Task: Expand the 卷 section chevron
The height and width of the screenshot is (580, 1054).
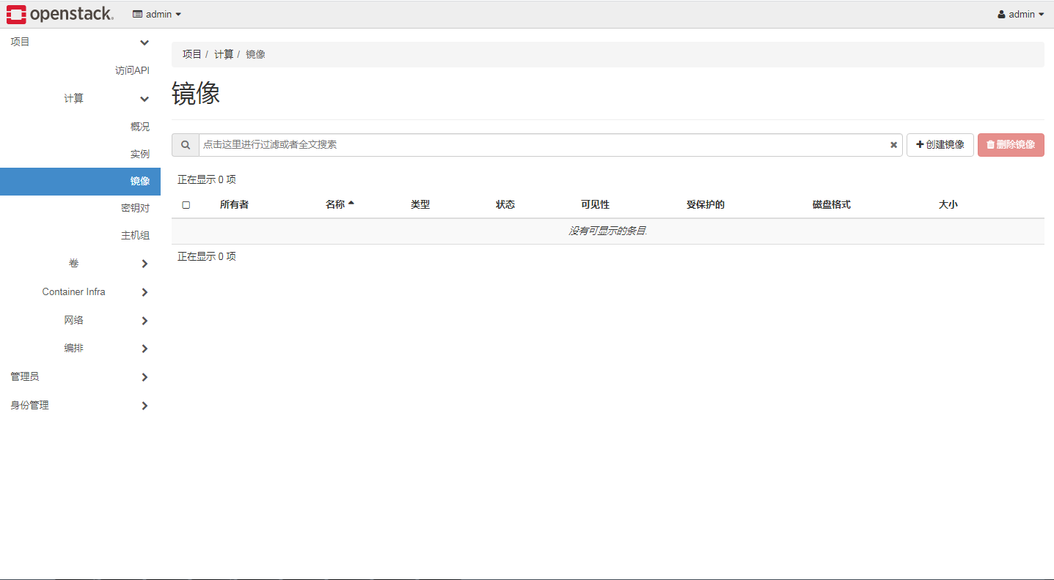Action: click(x=144, y=264)
